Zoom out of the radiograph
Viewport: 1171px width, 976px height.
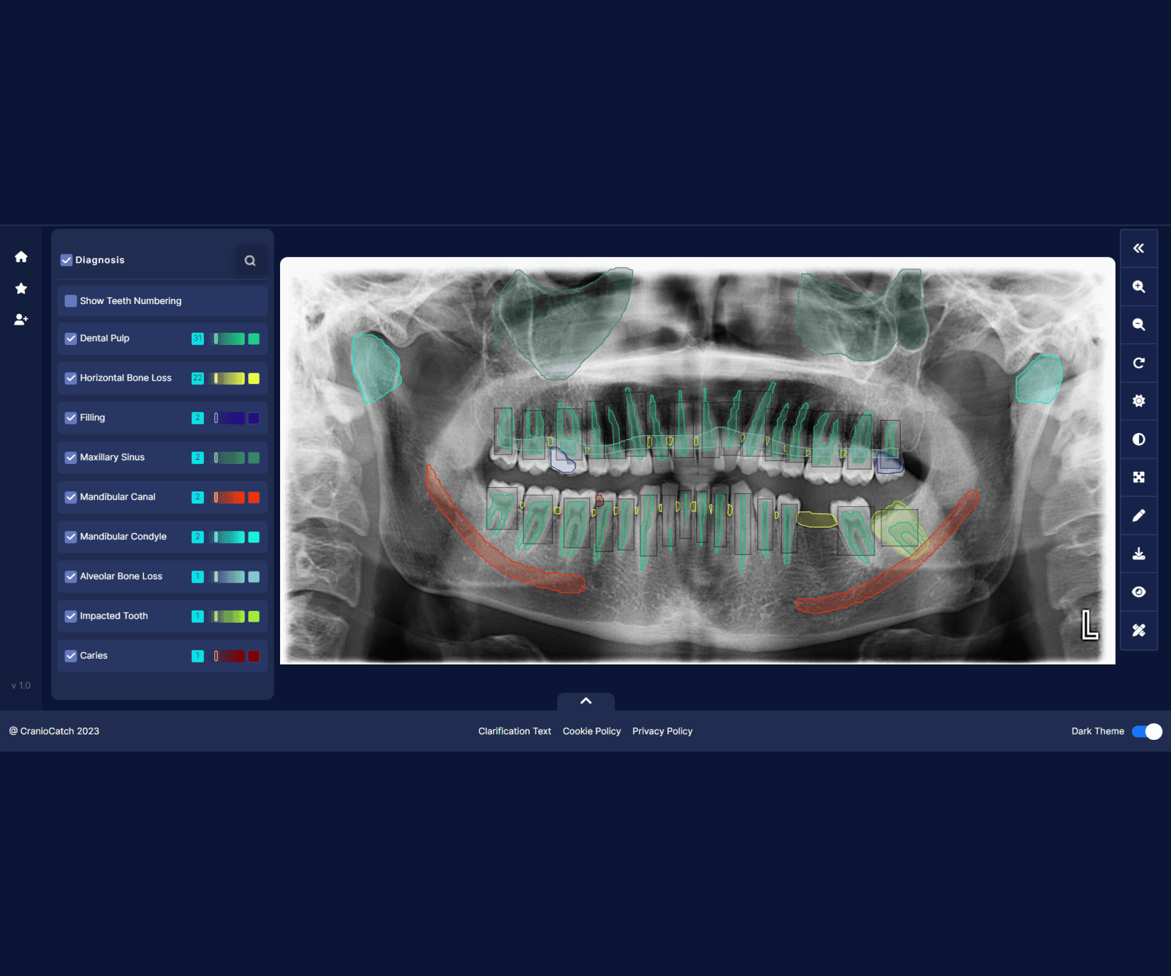coord(1139,325)
